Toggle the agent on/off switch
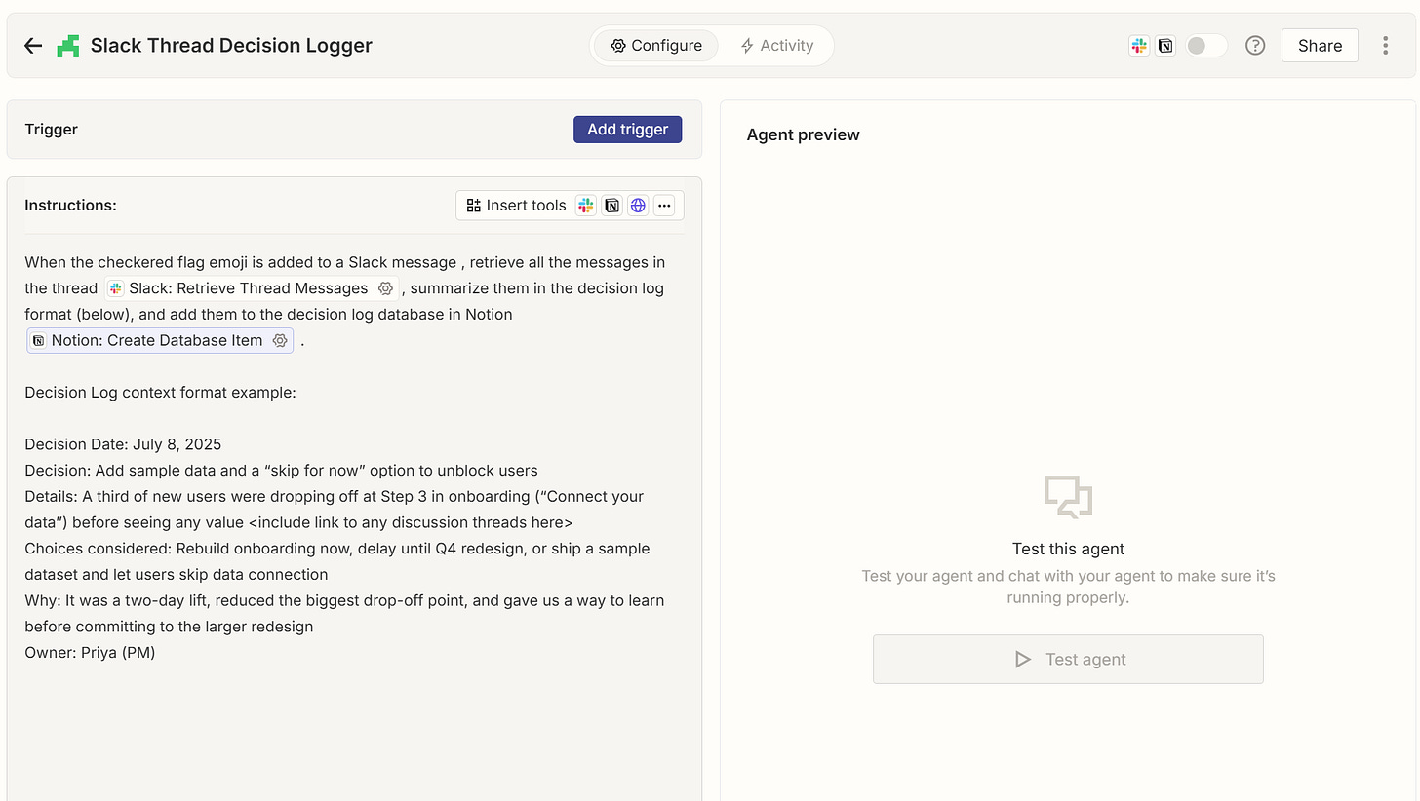Image resolution: width=1420 pixels, height=801 pixels. click(x=1205, y=46)
